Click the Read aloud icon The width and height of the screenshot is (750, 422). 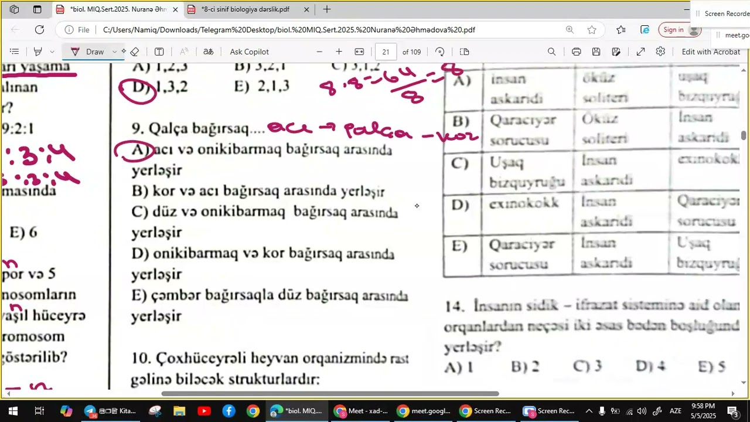(183, 52)
